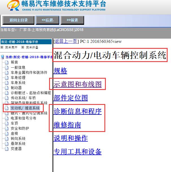
Task: Click the page icon next to 前言
Action: 7,62
